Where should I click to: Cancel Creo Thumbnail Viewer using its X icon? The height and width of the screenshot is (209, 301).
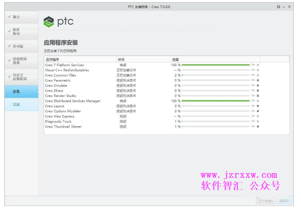tap(258, 127)
